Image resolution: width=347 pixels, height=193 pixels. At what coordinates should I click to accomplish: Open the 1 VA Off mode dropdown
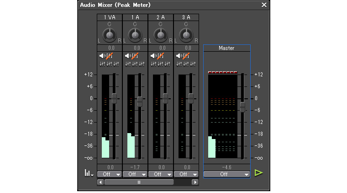click(109, 174)
